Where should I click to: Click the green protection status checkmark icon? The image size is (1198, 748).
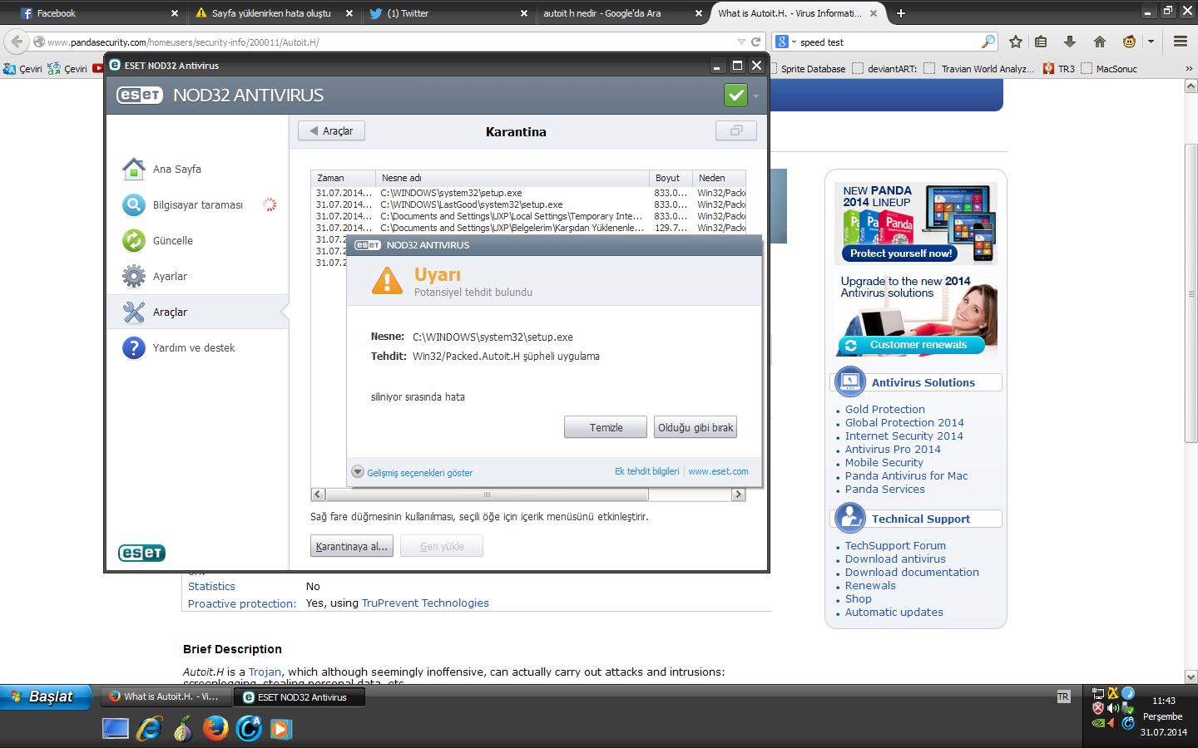pos(735,96)
